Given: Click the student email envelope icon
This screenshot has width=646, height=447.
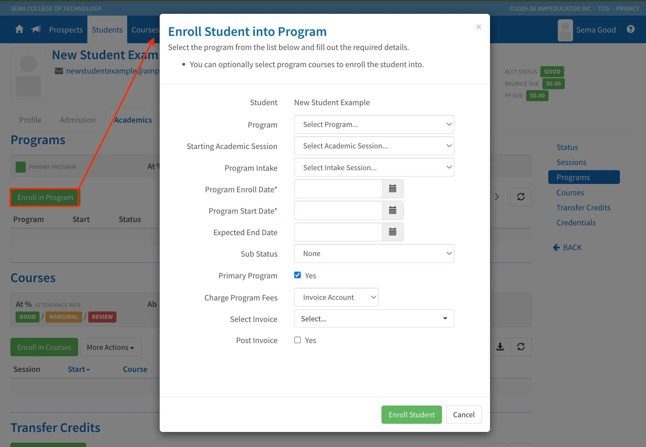Looking at the screenshot, I should click(59, 71).
